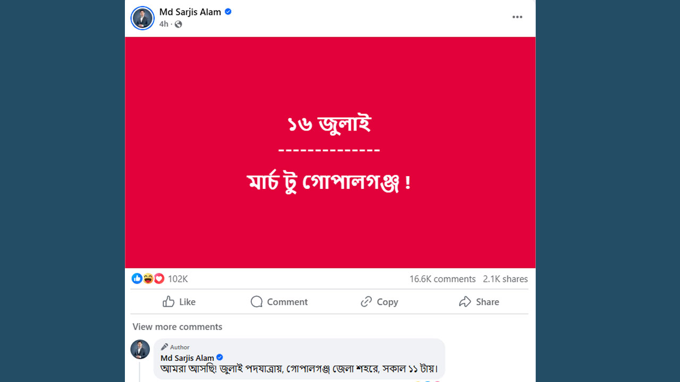Click the Copy link icon
This screenshot has width=680, height=382.
366,301
